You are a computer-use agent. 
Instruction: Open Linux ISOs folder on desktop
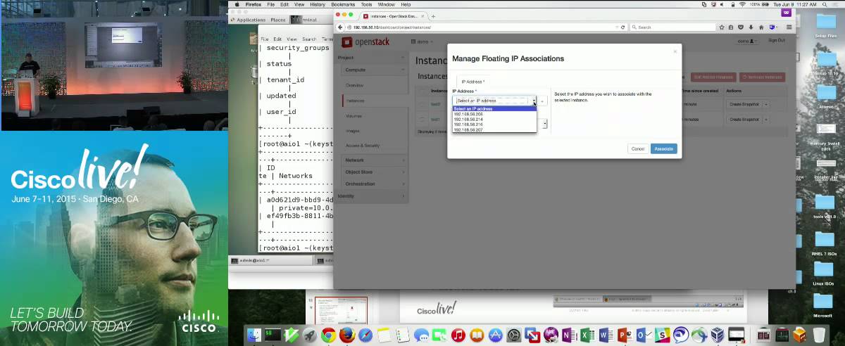pos(823,273)
